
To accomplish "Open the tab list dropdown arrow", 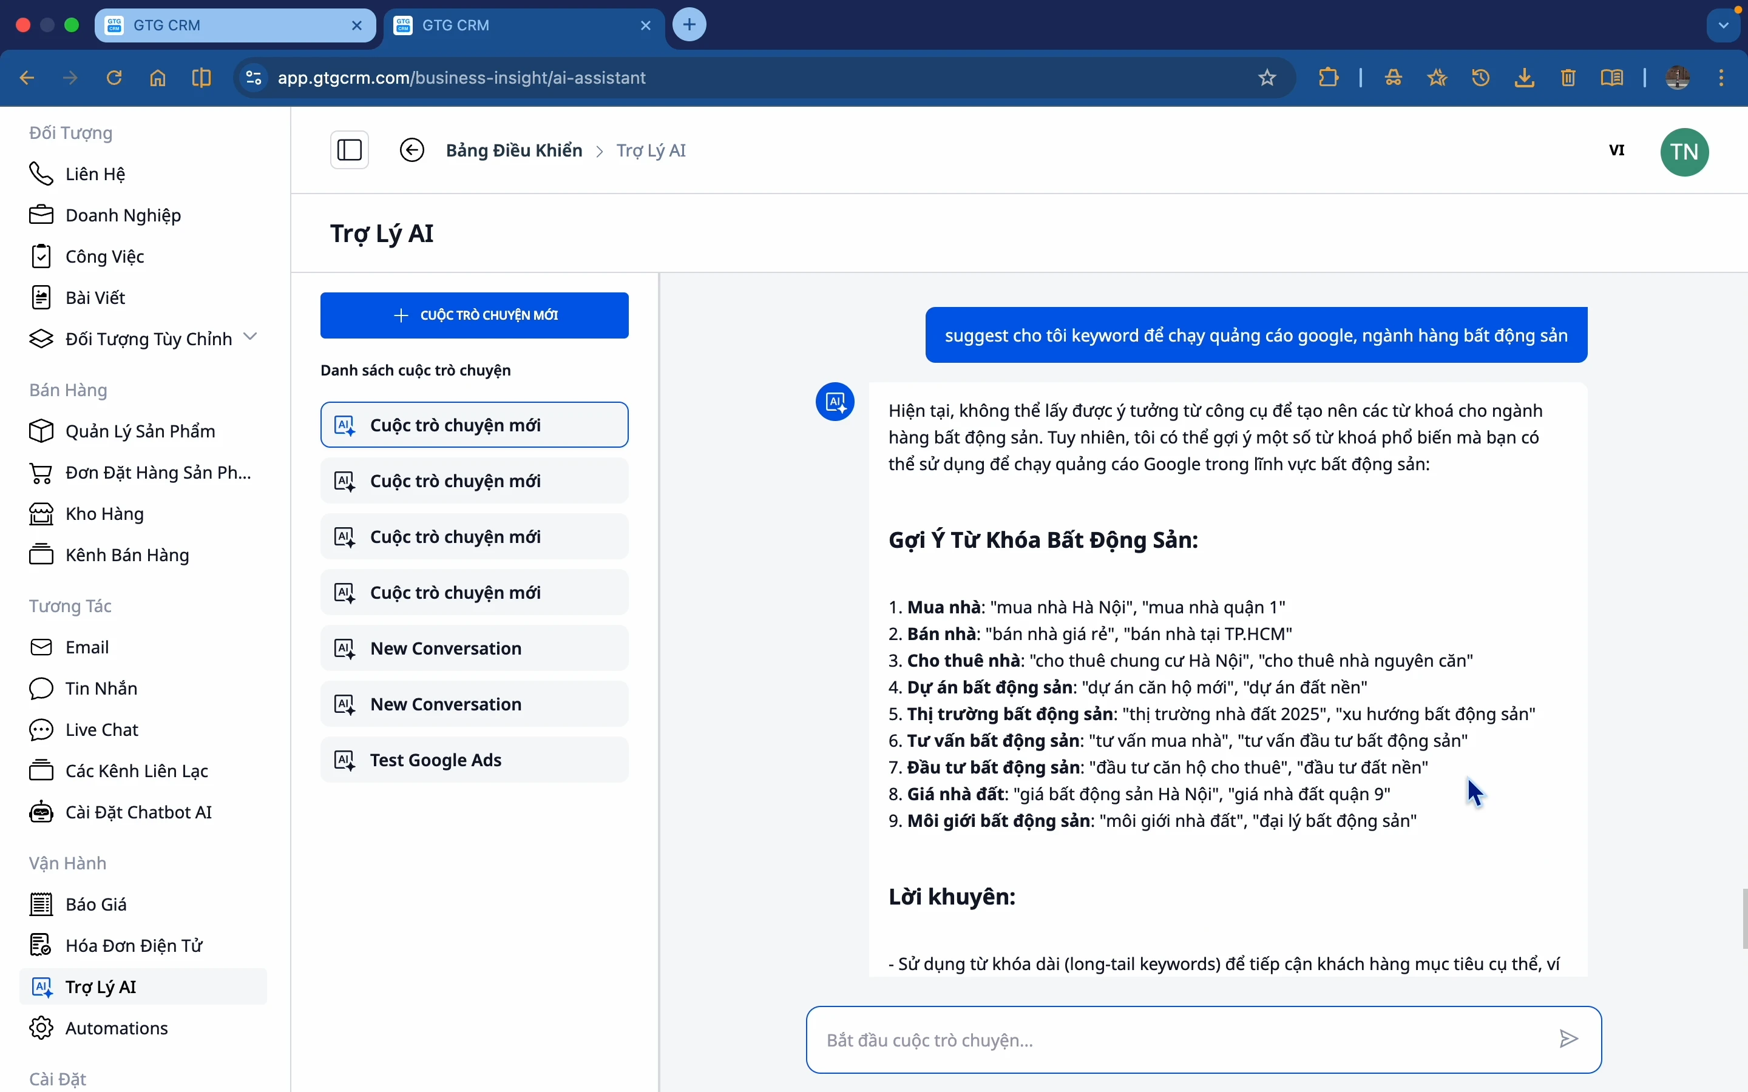I will 1725,25.
